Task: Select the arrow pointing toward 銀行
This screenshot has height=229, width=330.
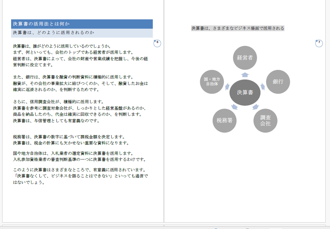Action: pos(263,86)
